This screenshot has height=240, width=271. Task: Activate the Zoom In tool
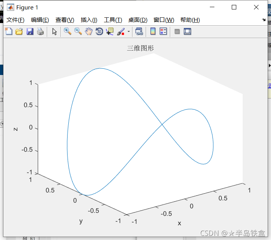(x=68, y=32)
